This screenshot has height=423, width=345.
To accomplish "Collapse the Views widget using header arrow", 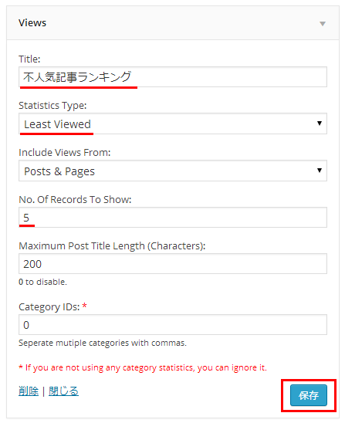I will [x=323, y=24].
